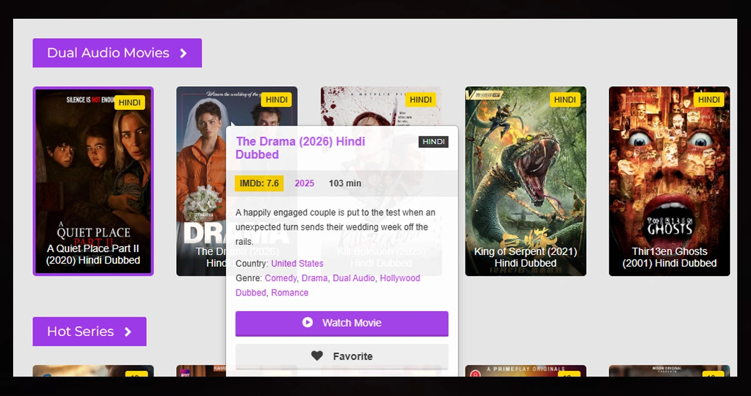The height and width of the screenshot is (396, 751).
Task: Add The Drama to Favorite
Action: 342,356
